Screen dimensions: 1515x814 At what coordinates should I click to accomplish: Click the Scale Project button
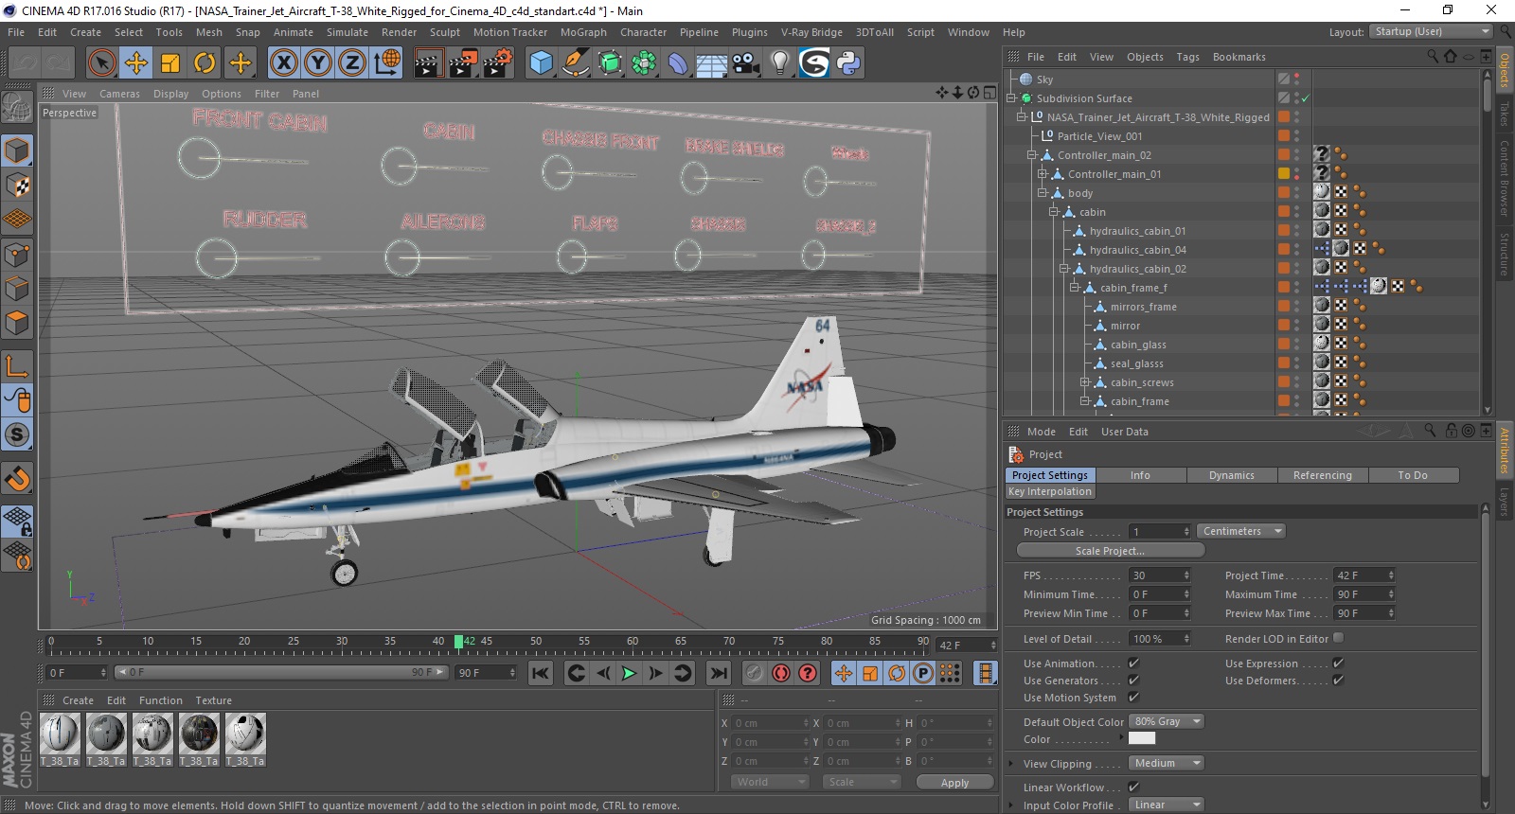1110,551
